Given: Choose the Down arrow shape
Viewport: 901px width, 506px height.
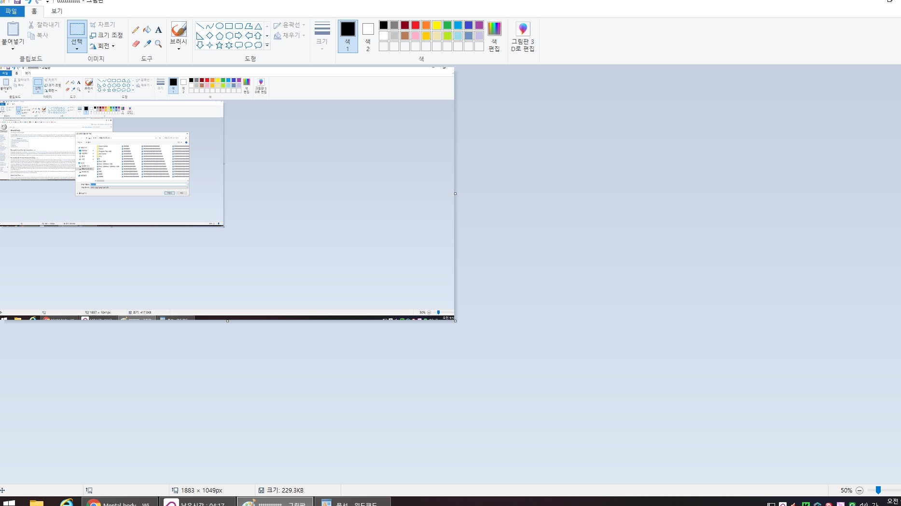Looking at the screenshot, I should tap(200, 45).
